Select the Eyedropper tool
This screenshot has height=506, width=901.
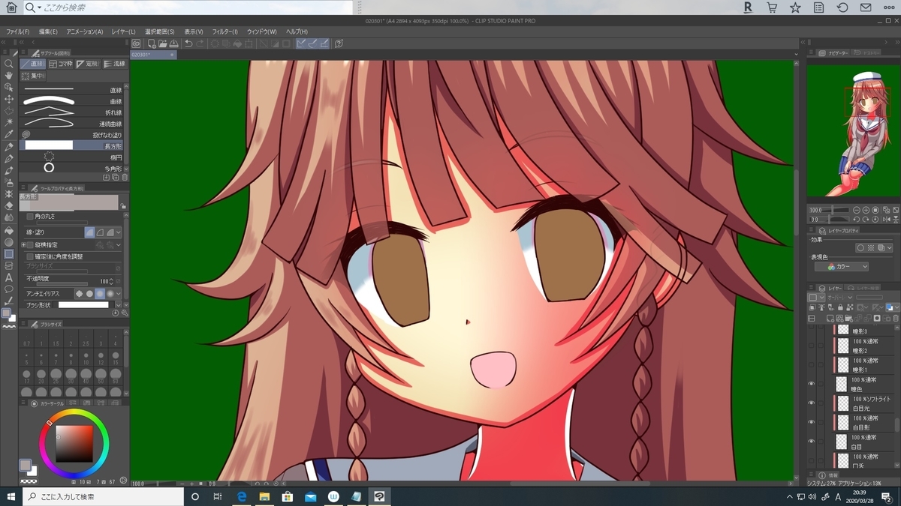9,134
